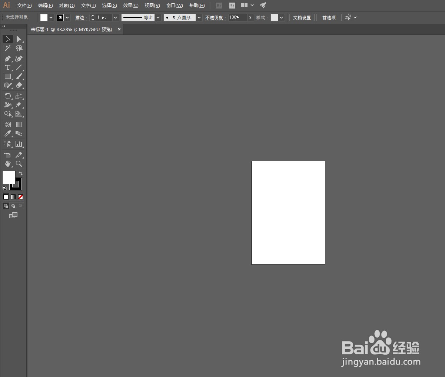Viewport: 445px width, 377px height.
Task: Select the Shape Builder tool
Action: pyautogui.click(x=8, y=114)
